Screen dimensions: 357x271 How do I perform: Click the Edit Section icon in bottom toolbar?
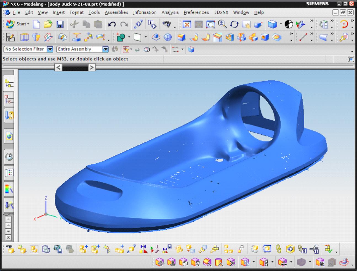coord(344,262)
